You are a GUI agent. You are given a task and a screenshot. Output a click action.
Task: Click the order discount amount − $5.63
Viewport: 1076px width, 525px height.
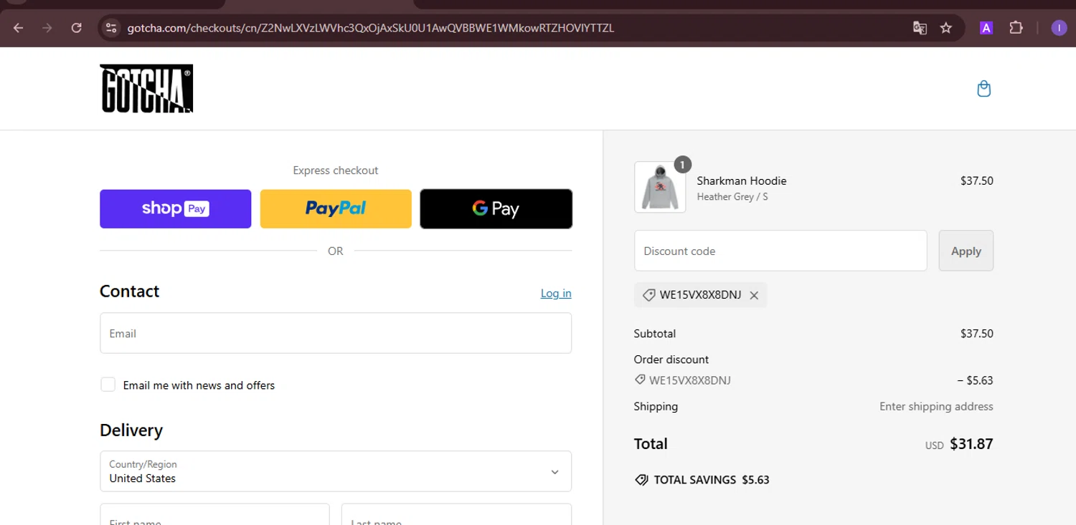976,380
